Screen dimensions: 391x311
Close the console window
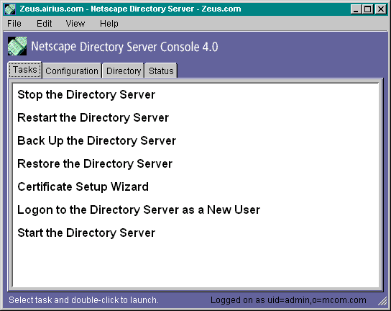pyautogui.click(x=381, y=9)
